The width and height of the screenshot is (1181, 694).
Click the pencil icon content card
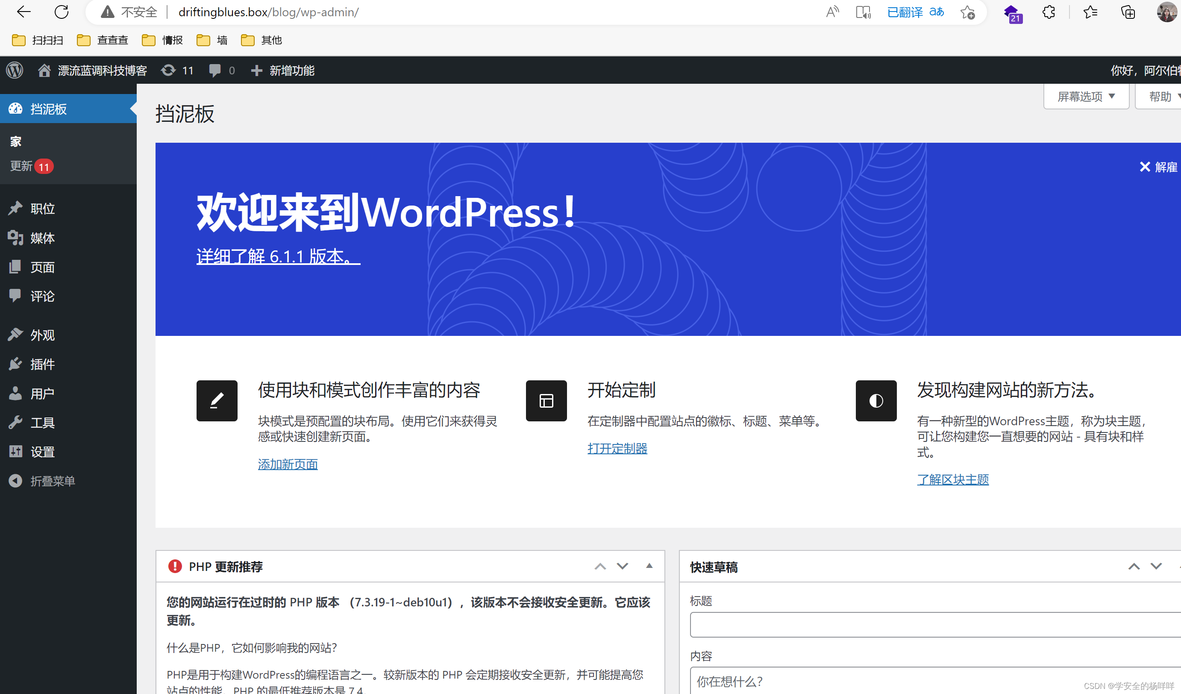tap(217, 401)
